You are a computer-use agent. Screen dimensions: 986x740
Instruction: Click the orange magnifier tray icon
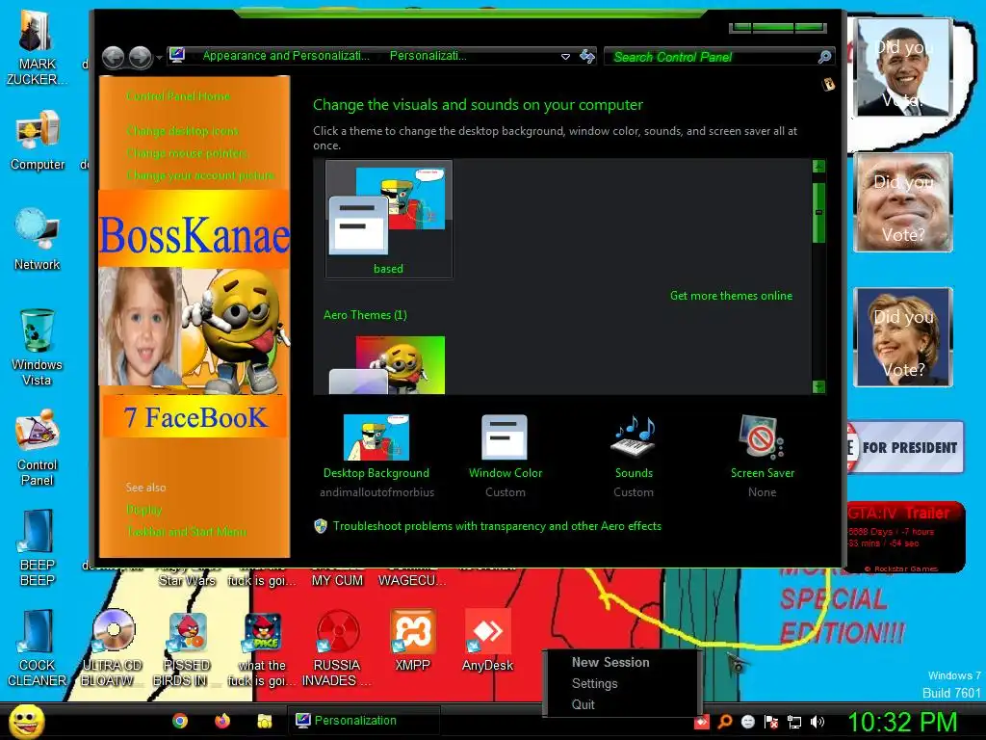[725, 722]
